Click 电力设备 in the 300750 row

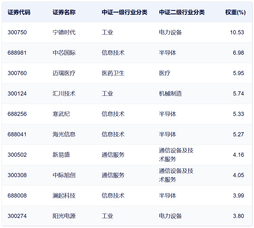tap(170, 32)
